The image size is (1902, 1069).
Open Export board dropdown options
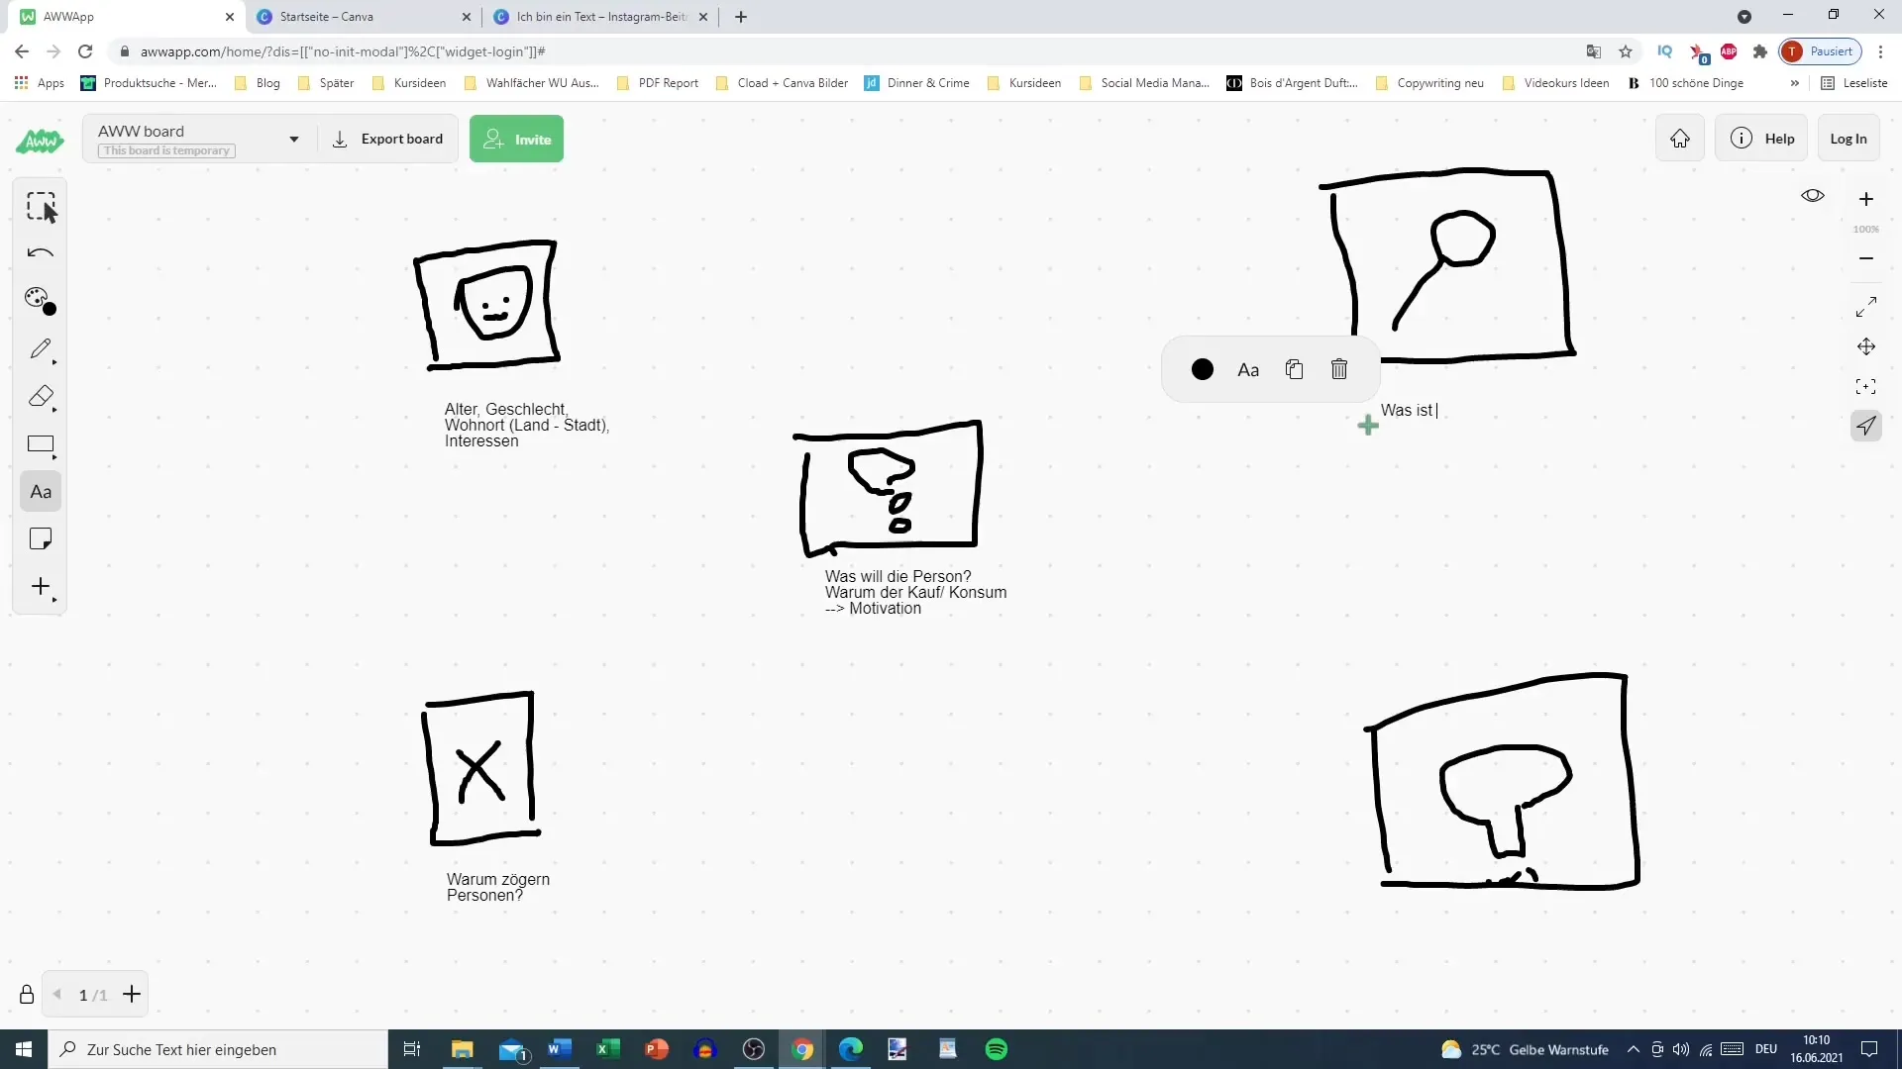[386, 139]
